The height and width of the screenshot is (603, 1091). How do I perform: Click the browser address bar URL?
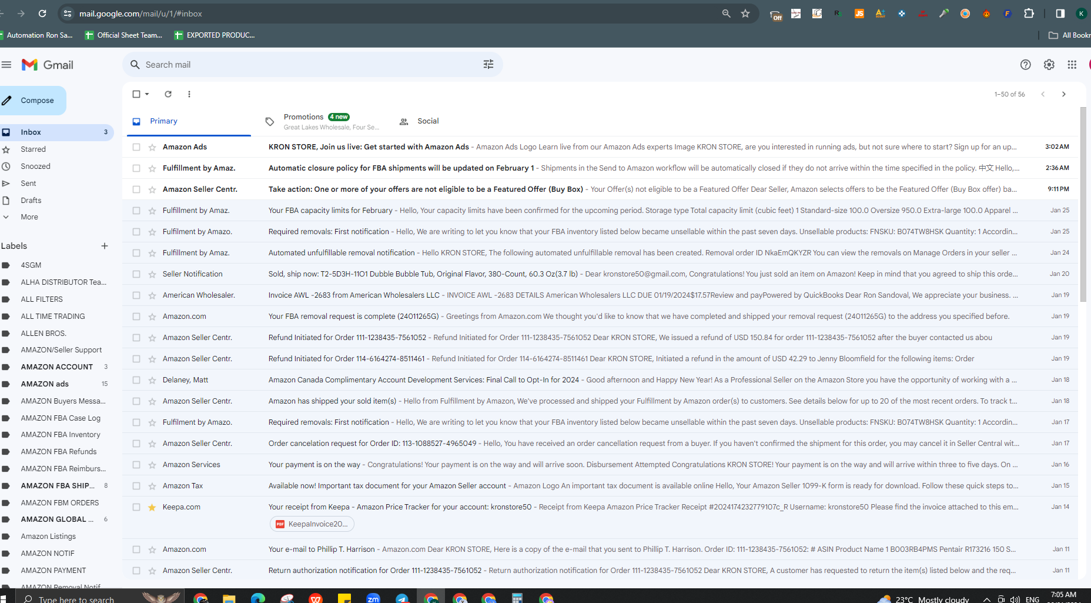pyautogui.click(x=140, y=14)
